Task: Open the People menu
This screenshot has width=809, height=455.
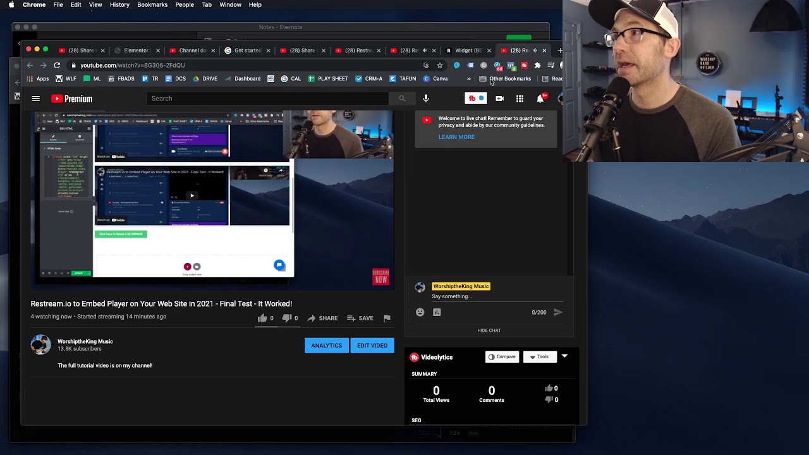Action: pyautogui.click(x=185, y=4)
